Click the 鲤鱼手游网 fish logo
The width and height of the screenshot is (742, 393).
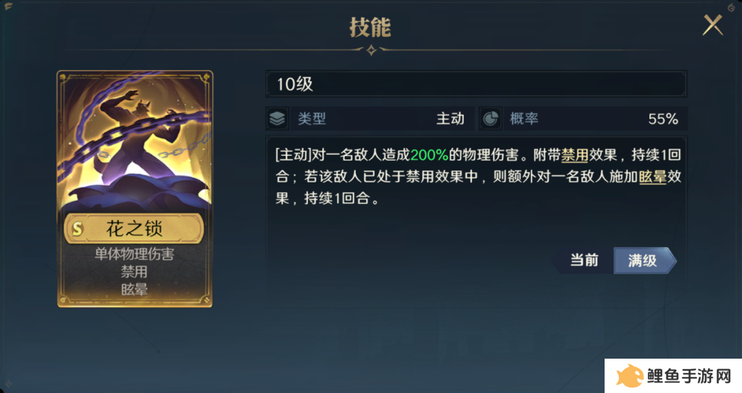pyautogui.click(x=629, y=377)
